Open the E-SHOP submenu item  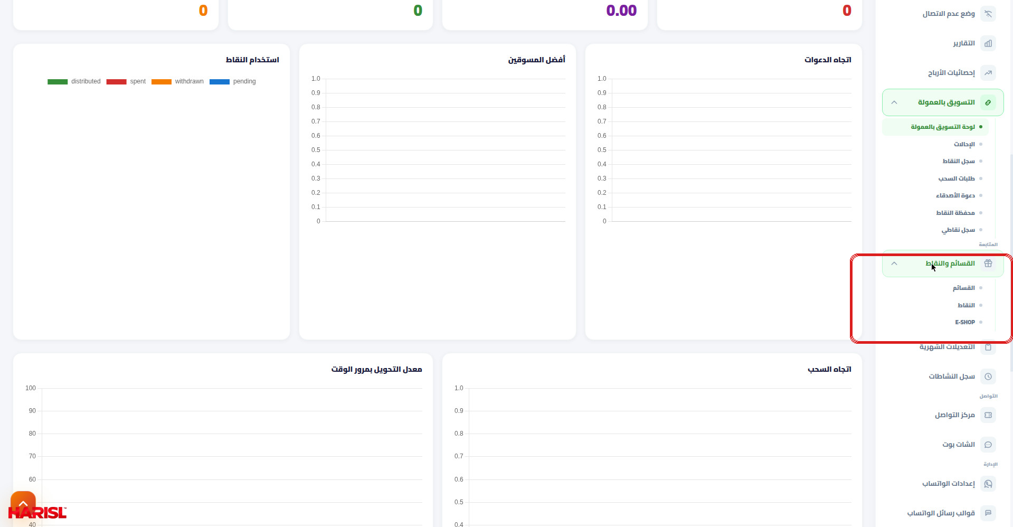point(965,322)
